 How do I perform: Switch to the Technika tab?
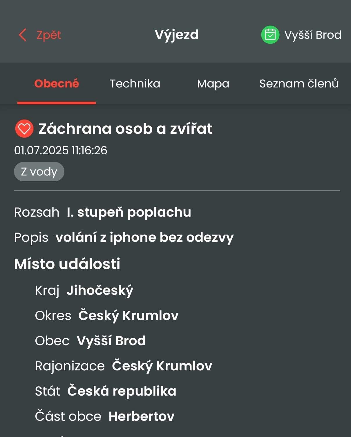(x=135, y=84)
